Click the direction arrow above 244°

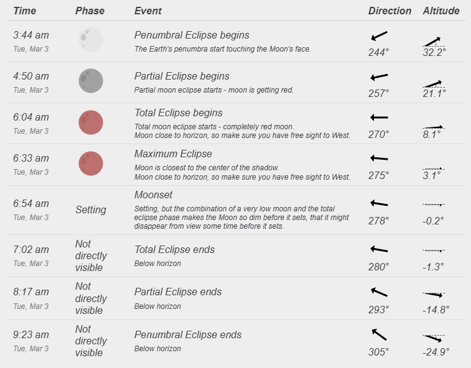pyautogui.click(x=379, y=37)
